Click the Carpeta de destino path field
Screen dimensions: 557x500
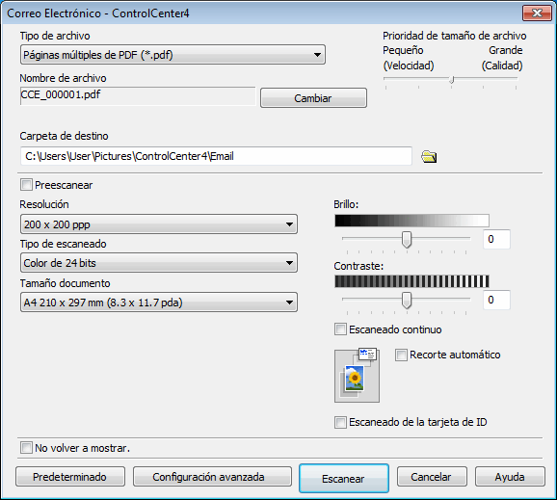click(x=216, y=156)
